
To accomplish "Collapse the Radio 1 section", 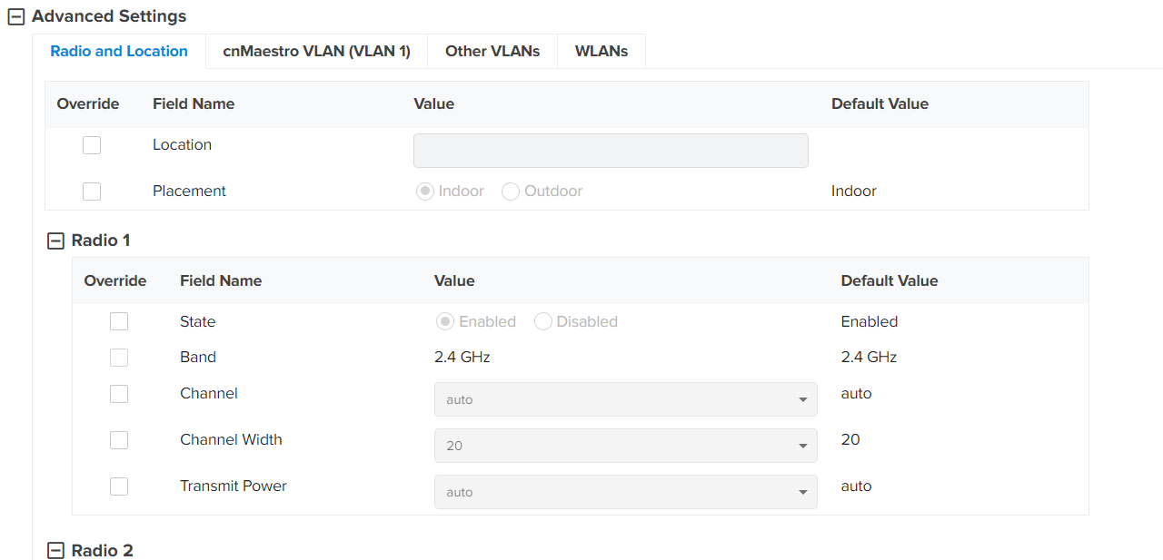I will [x=55, y=241].
